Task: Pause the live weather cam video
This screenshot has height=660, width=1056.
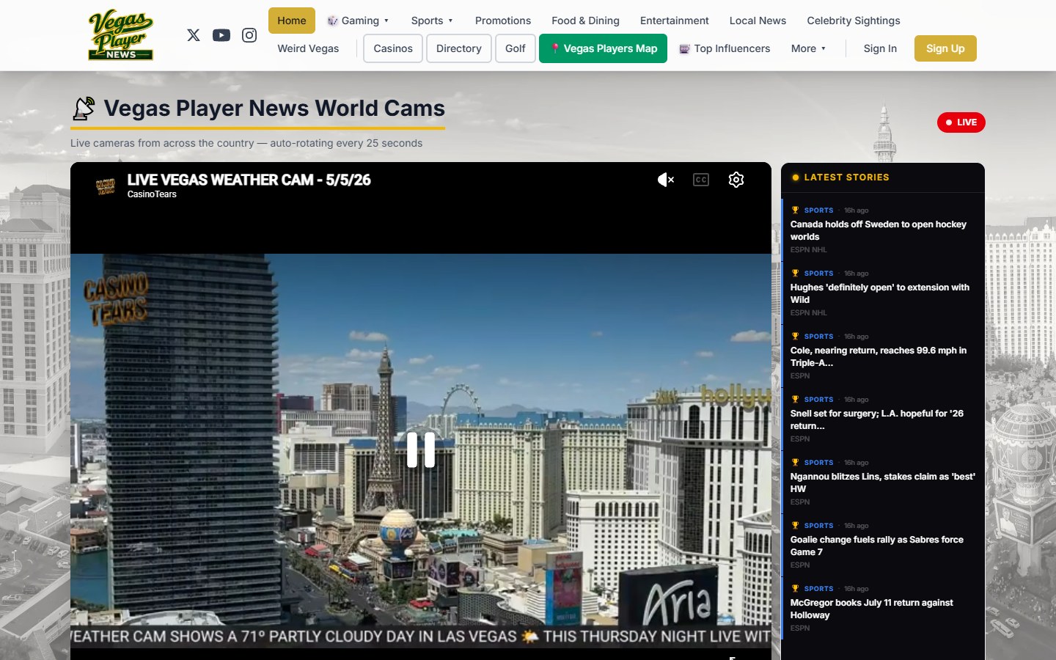Action: point(421,450)
